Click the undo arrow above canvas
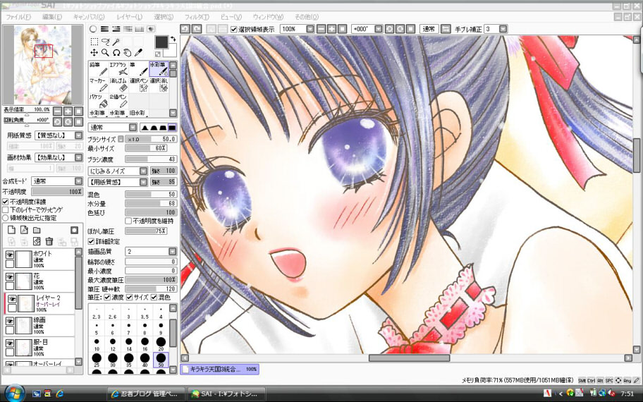The image size is (643, 402). point(185,29)
